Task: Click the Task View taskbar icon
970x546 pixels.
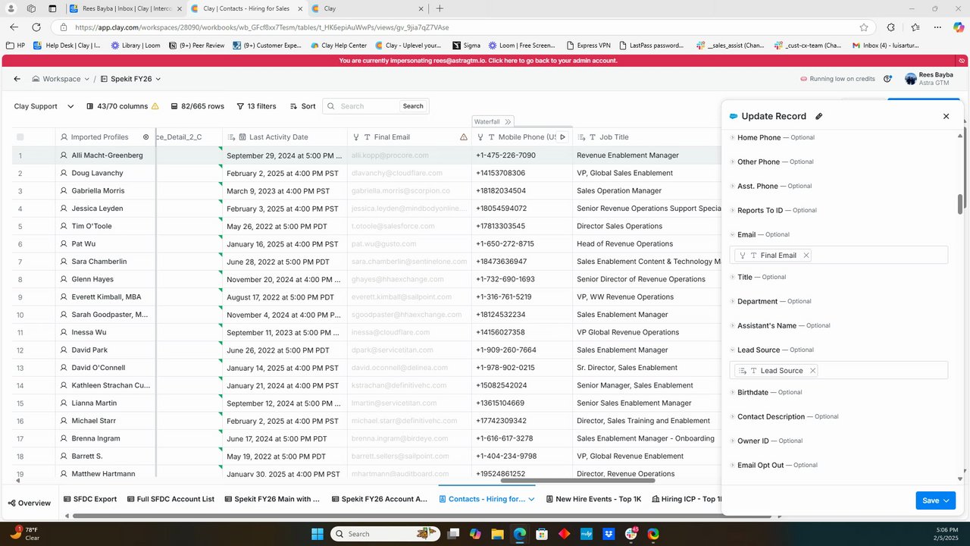Action: pos(452,534)
